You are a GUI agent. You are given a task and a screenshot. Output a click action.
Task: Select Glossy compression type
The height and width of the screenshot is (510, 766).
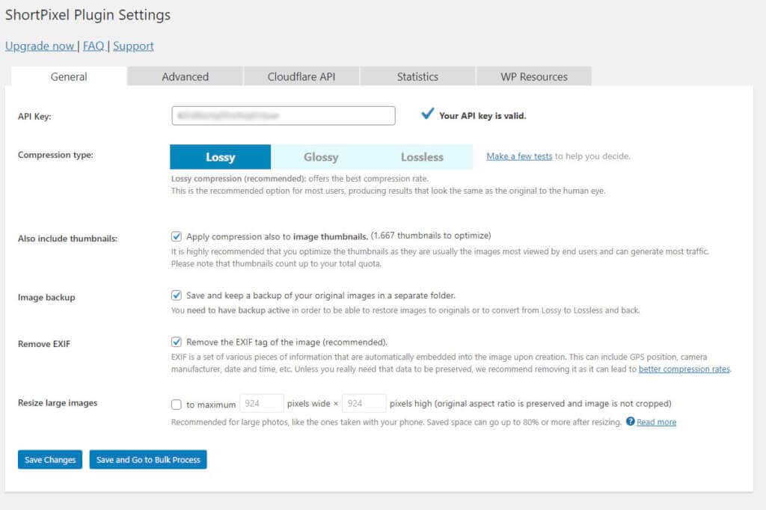point(321,157)
